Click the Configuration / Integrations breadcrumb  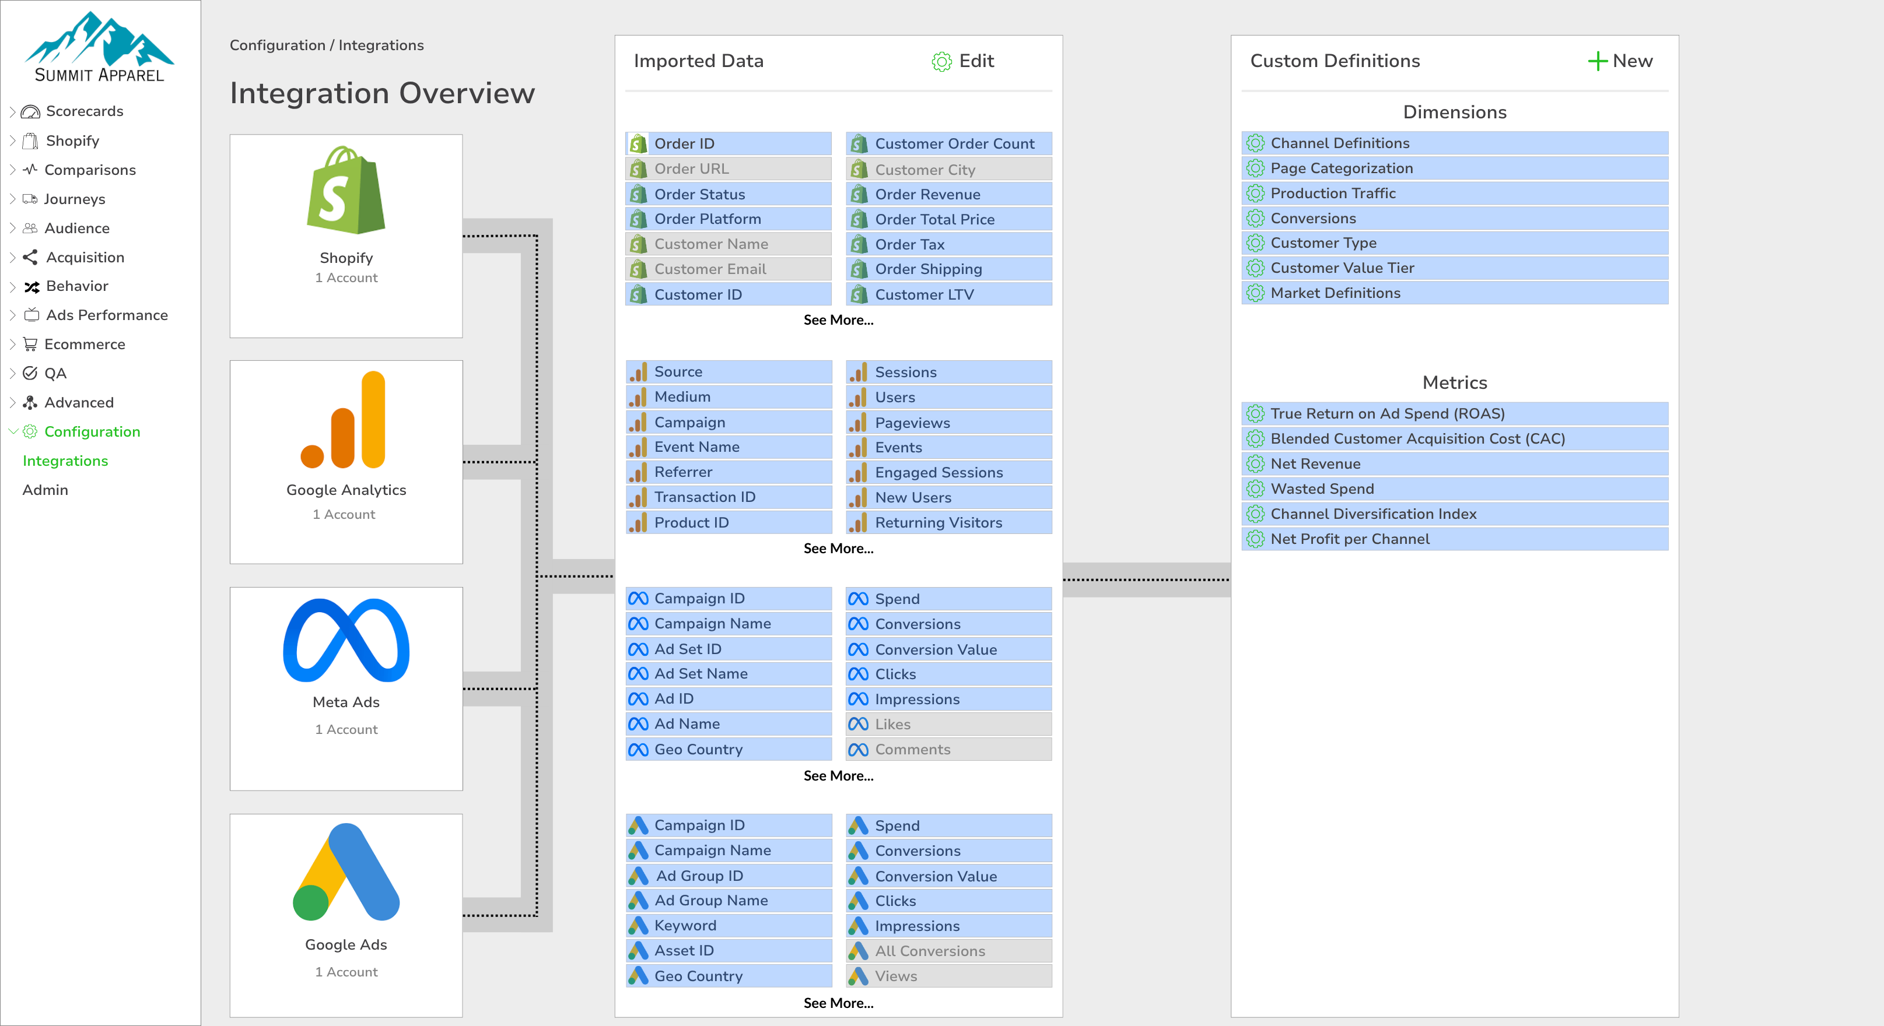(326, 44)
